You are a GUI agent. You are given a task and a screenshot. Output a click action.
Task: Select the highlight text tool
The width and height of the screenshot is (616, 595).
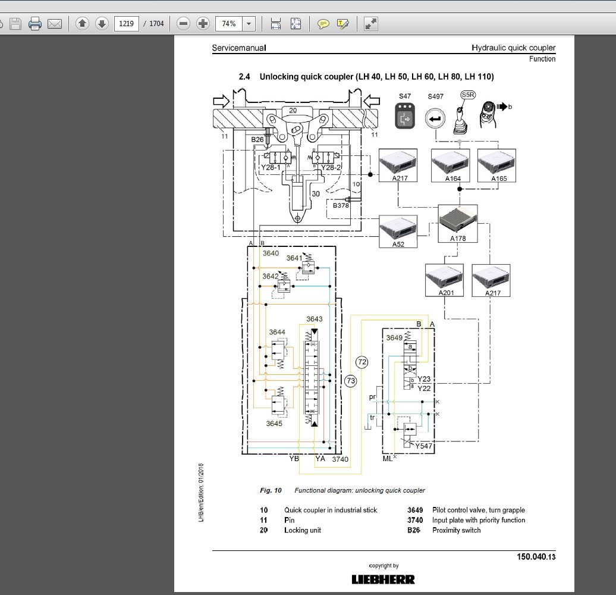tap(342, 24)
